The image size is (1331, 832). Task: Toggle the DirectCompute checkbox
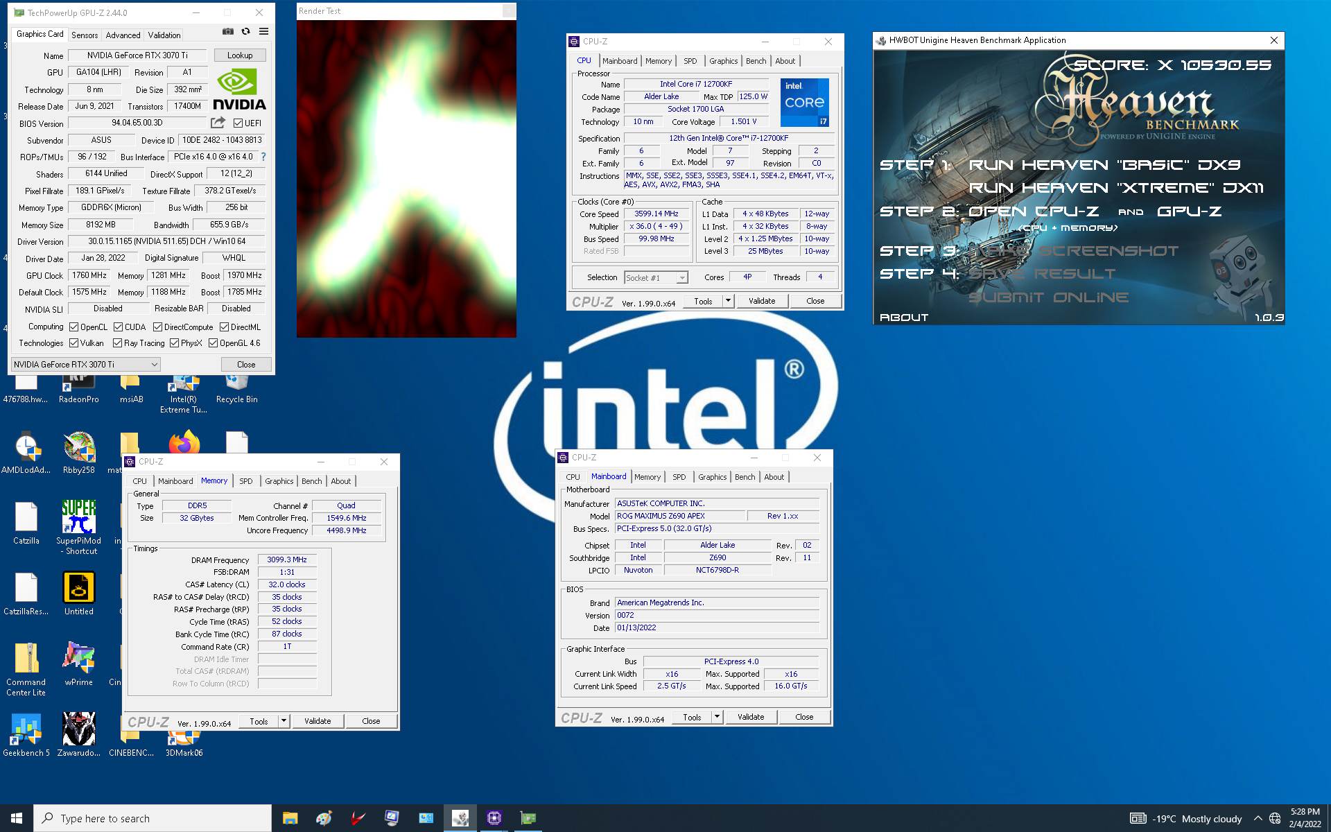coord(157,327)
